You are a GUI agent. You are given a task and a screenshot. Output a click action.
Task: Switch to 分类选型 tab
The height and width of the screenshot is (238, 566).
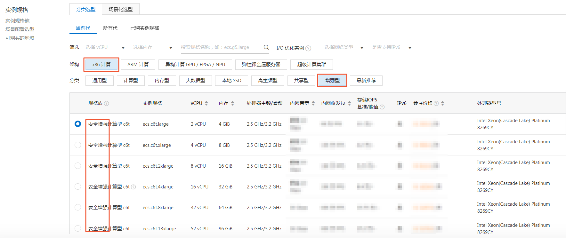pos(86,9)
